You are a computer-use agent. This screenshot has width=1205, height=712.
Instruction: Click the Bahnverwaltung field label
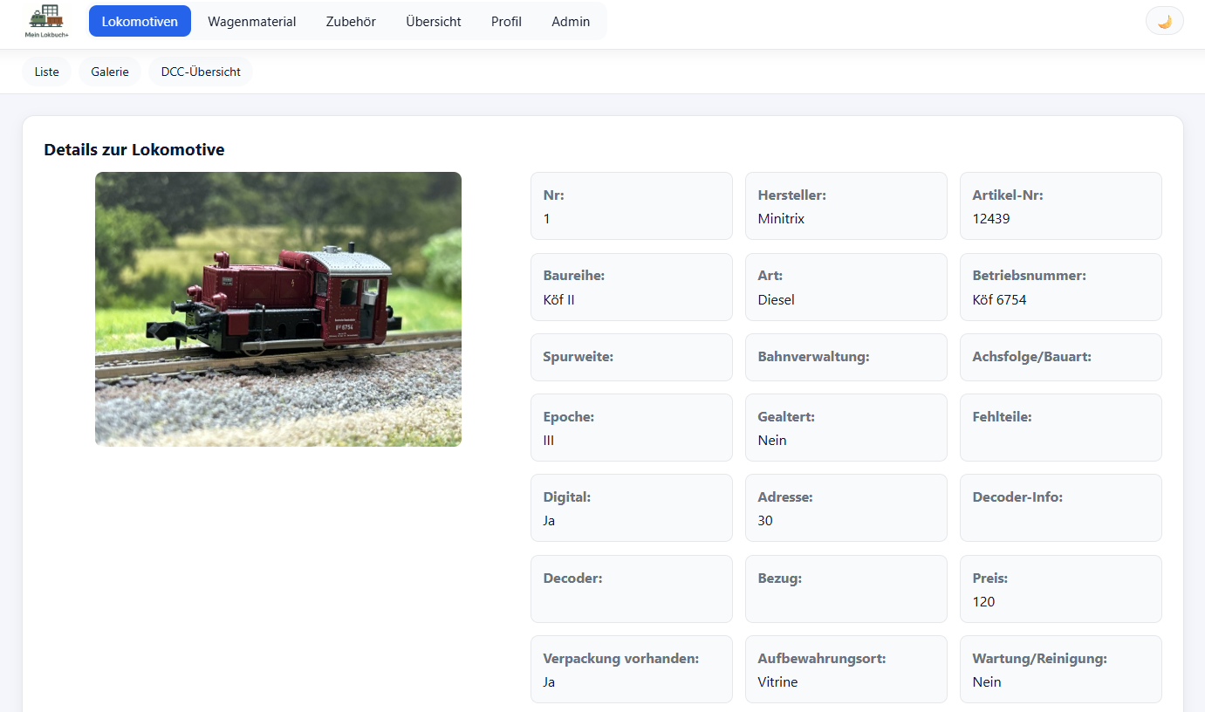(813, 356)
